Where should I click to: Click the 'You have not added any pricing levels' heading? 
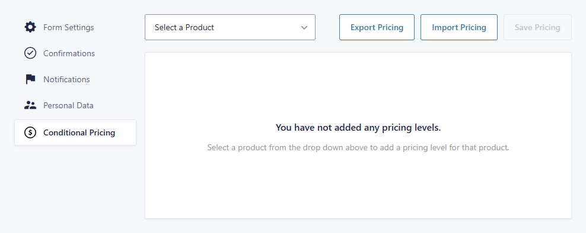click(358, 128)
